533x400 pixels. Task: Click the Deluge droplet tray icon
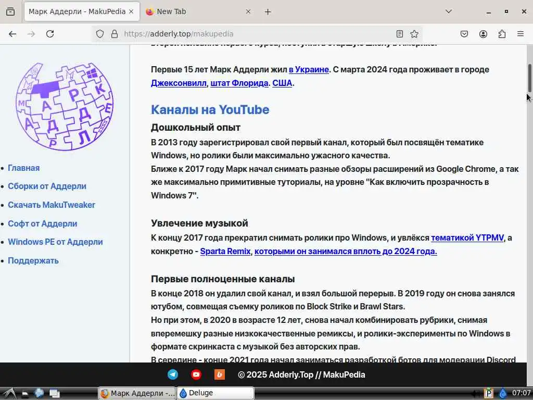pyautogui.click(x=503, y=394)
